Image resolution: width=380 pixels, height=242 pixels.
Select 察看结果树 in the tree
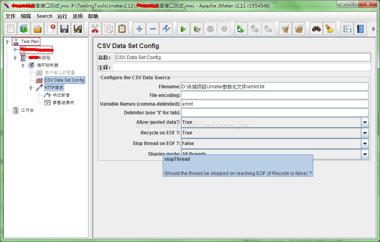63,102
